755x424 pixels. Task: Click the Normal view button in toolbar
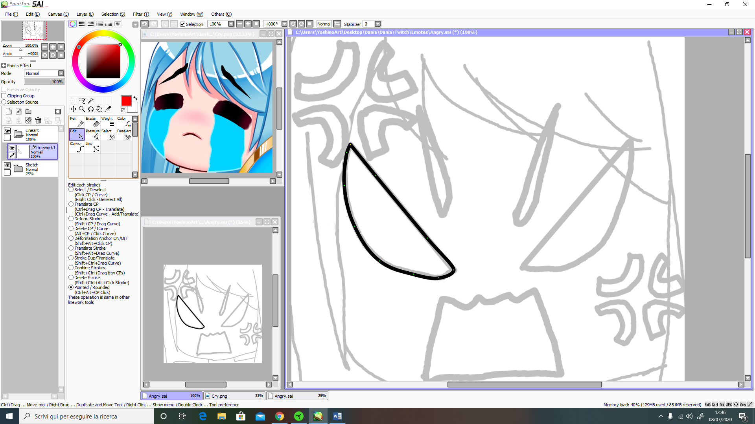pos(324,24)
